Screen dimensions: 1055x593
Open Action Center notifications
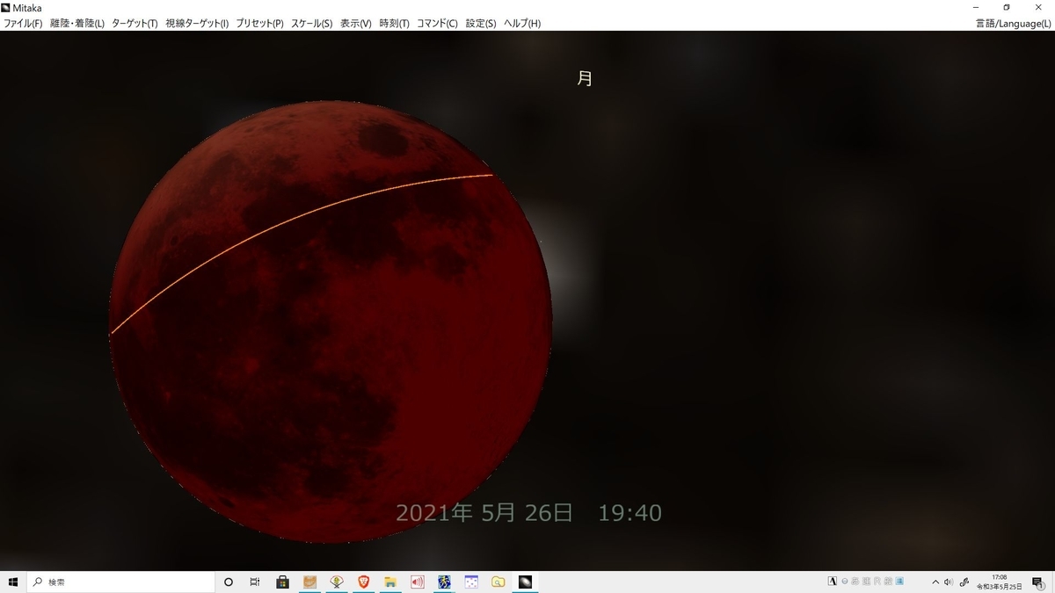click(x=1037, y=581)
